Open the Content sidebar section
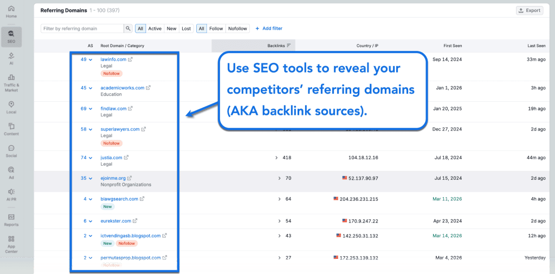555x274 pixels. tap(11, 129)
